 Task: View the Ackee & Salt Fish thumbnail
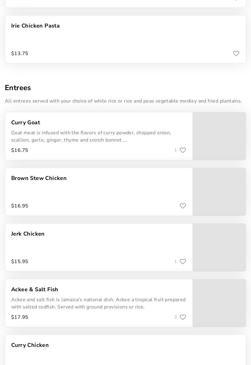click(219, 303)
